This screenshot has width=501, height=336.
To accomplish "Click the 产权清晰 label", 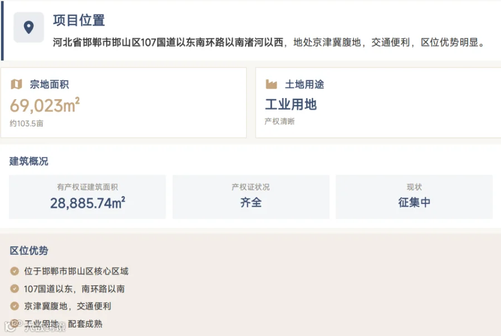I will pos(279,121).
